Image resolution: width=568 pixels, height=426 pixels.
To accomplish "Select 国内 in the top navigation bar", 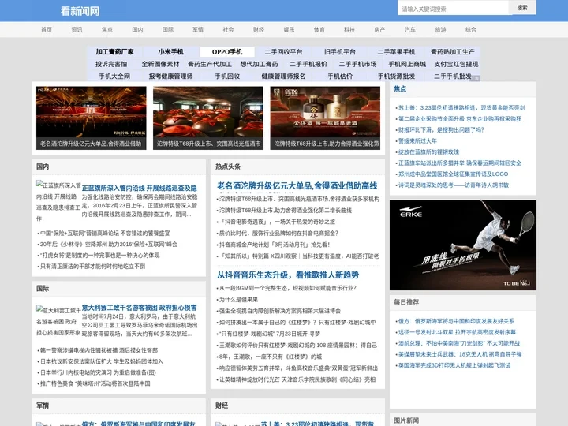I will click(137, 30).
